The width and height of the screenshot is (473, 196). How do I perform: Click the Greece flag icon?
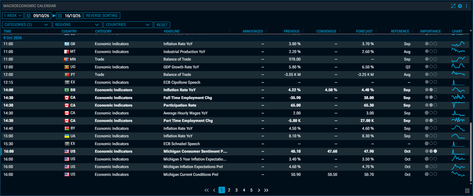click(x=67, y=44)
